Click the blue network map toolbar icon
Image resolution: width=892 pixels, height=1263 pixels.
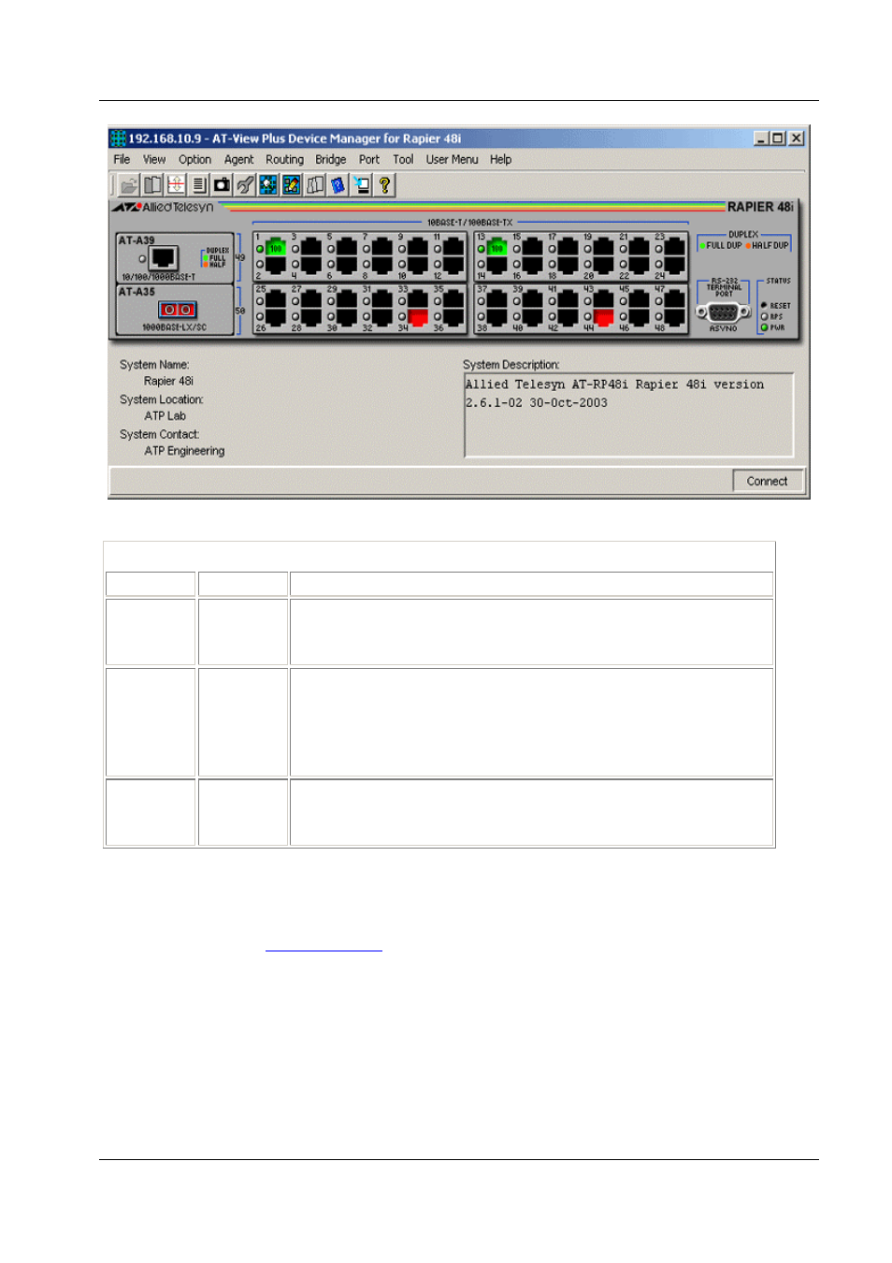(x=268, y=185)
